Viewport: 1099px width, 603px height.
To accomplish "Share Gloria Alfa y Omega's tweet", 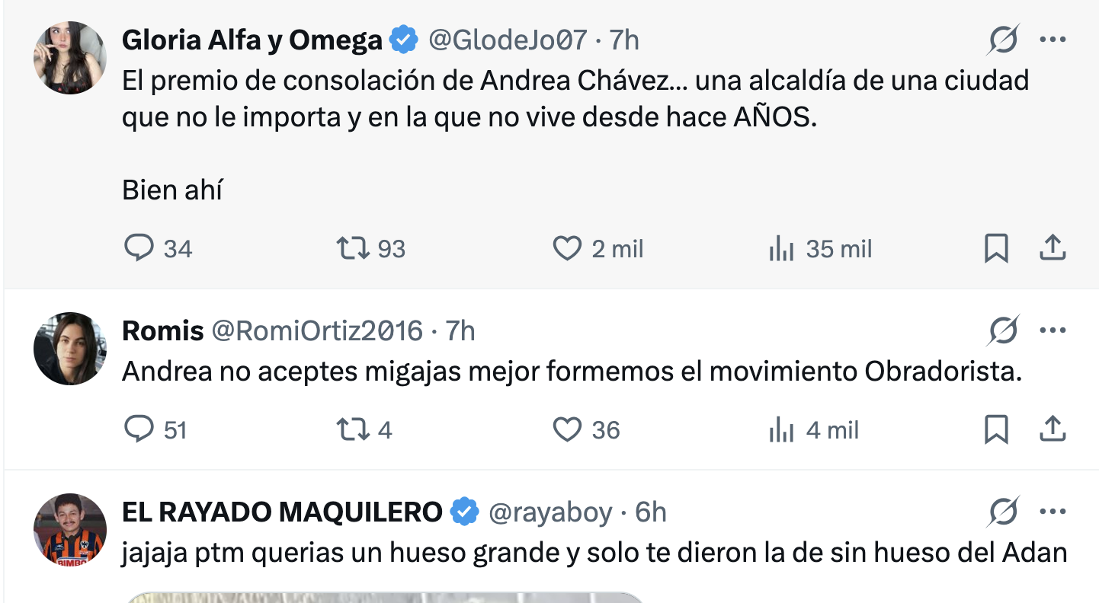I will pos(1052,247).
